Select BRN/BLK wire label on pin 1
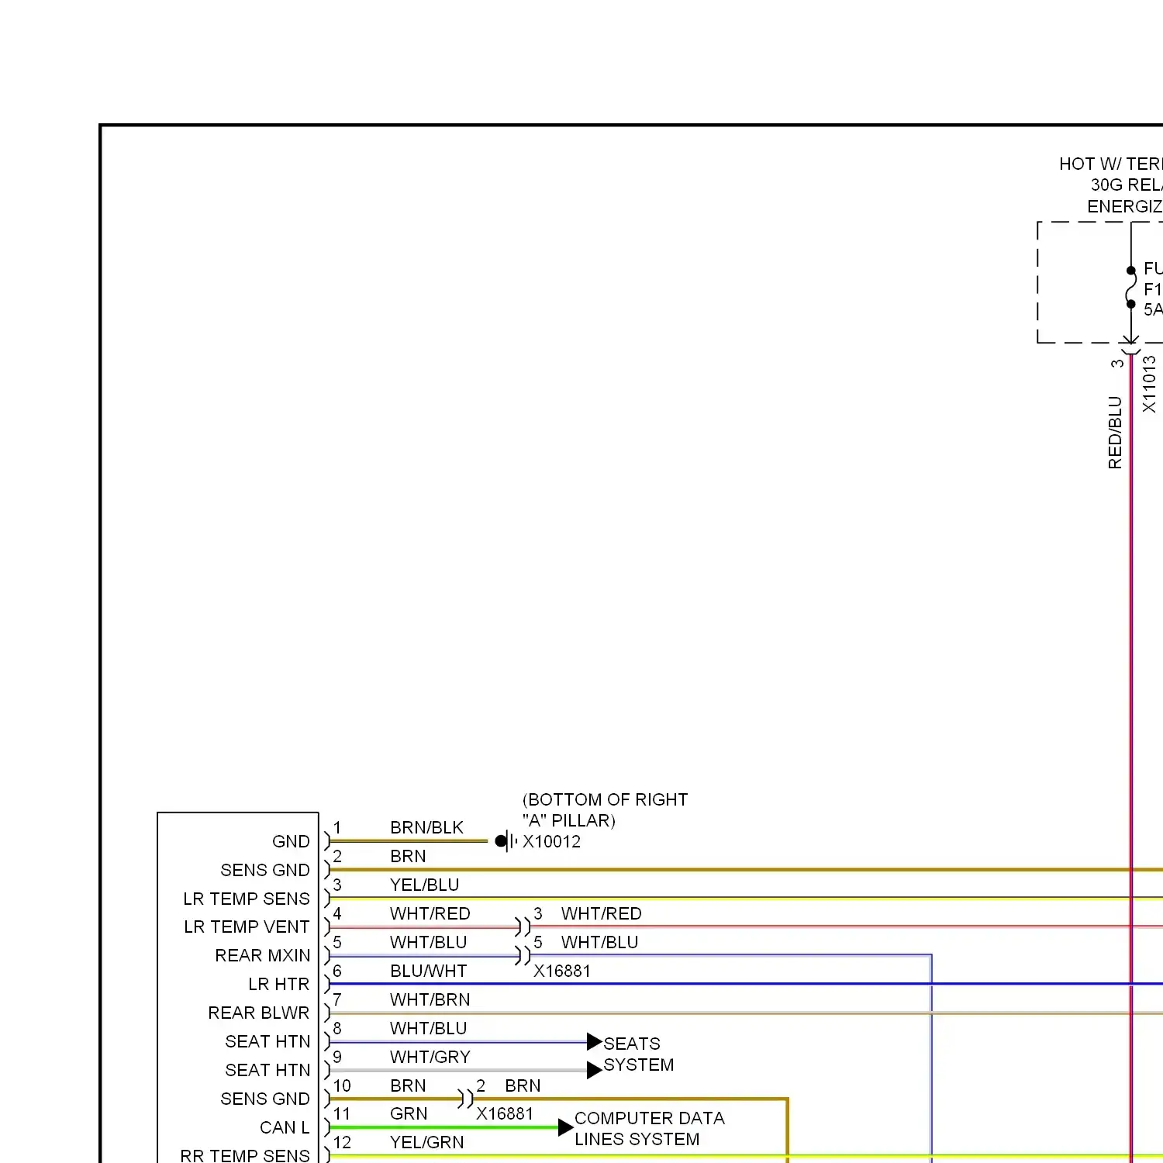Viewport: 1163px width, 1163px height. coord(426,827)
